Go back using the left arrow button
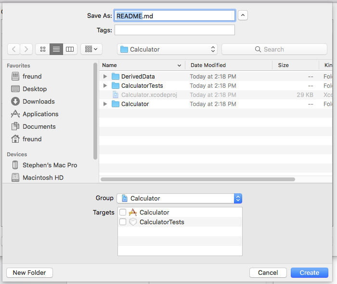Image resolution: width=337 pixels, height=284 pixels. click(14, 49)
